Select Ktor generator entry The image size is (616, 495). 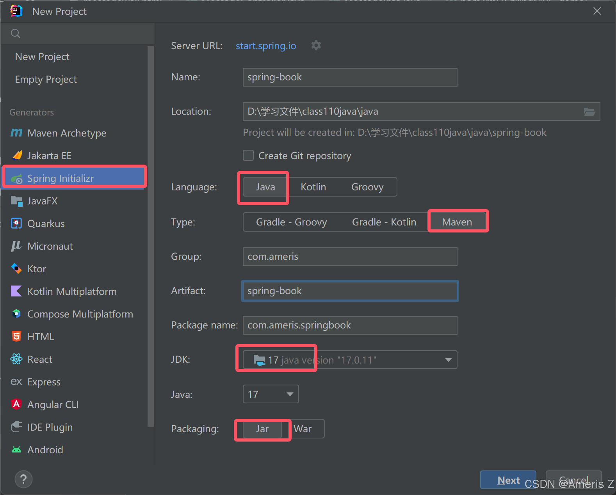pyautogui.click(x=74, y=269)
